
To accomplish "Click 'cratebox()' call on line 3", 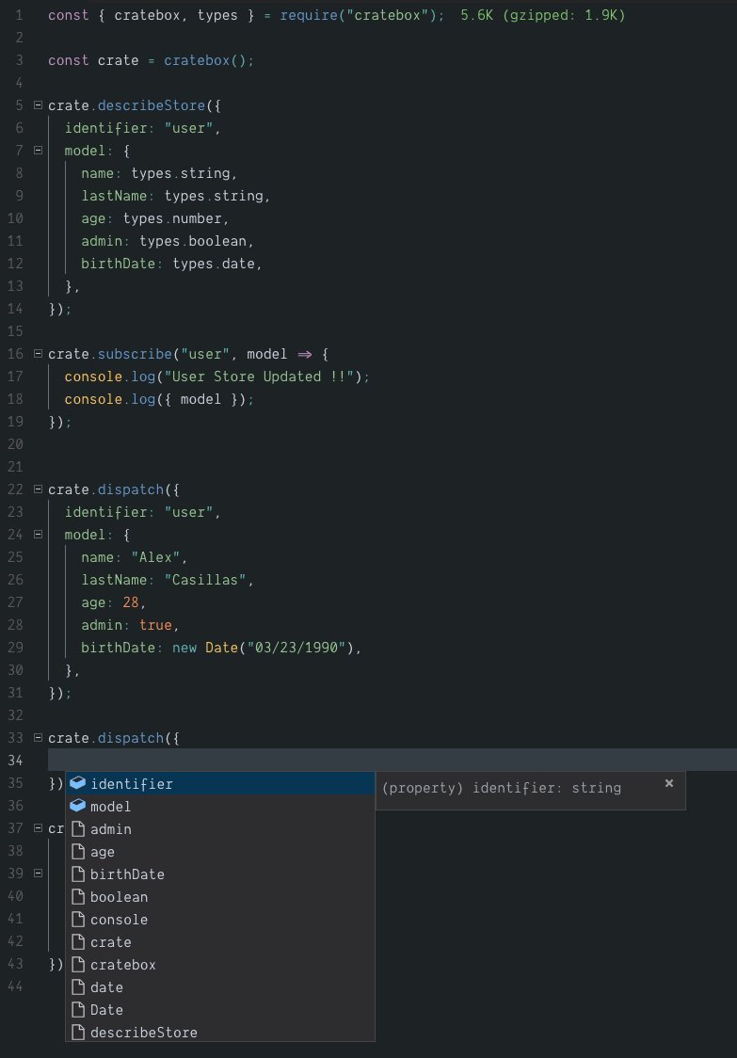I will (205, 60).
